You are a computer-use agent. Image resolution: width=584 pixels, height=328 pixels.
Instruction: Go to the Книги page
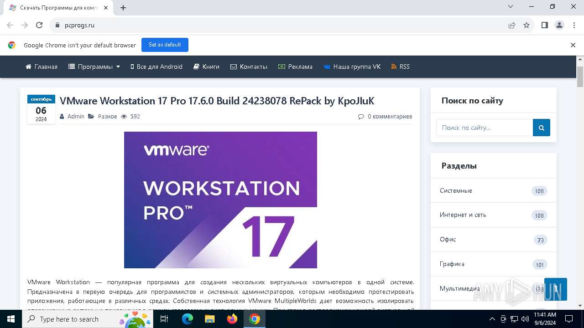(x=206, y=67)
